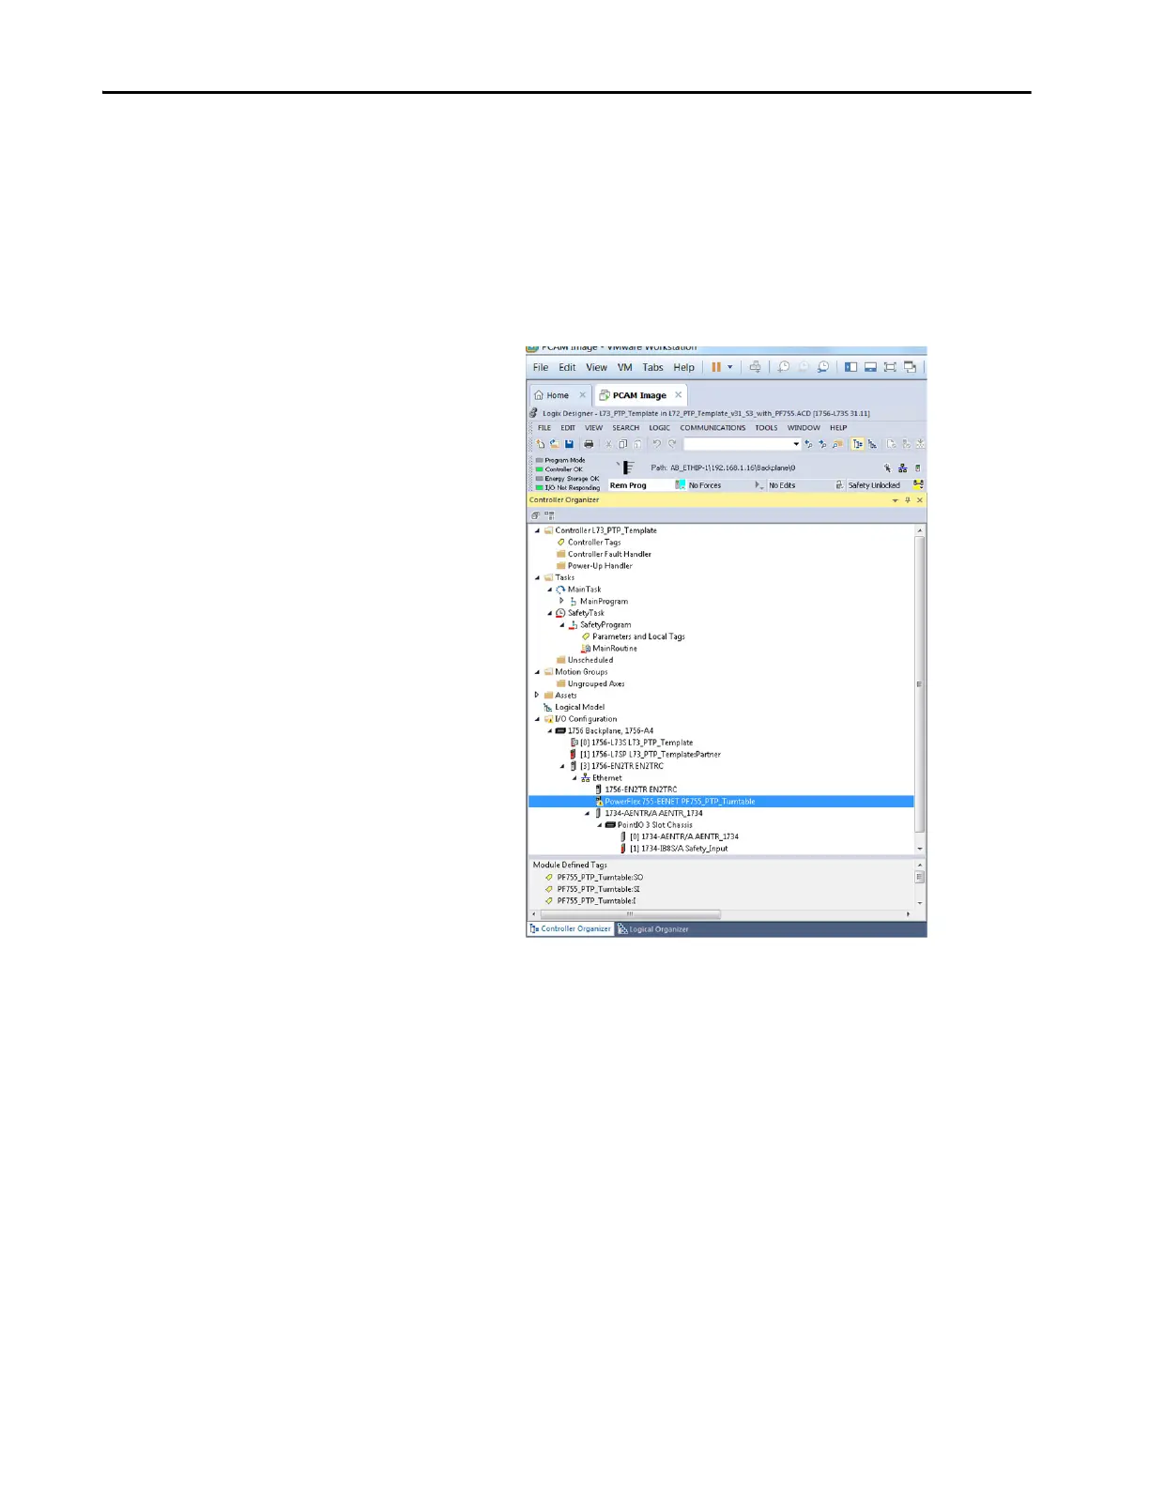Save the project with the floppy icon
The height and width of the screenshot is (1487, 1149).
(x=569, y=444)
